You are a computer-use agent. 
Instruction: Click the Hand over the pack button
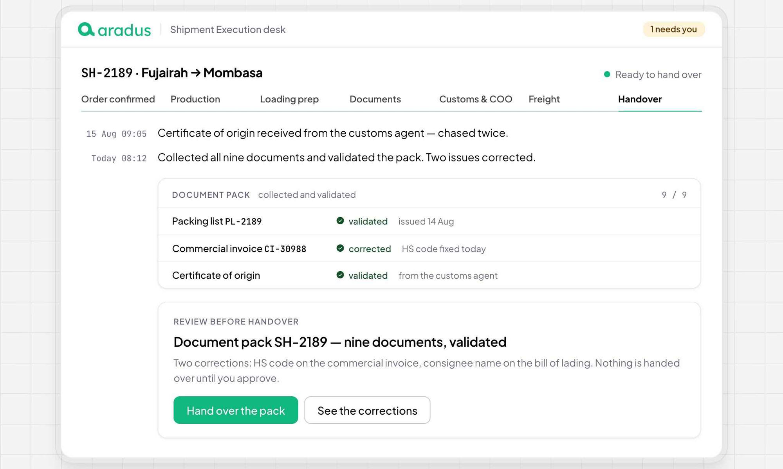click(236, 410)
